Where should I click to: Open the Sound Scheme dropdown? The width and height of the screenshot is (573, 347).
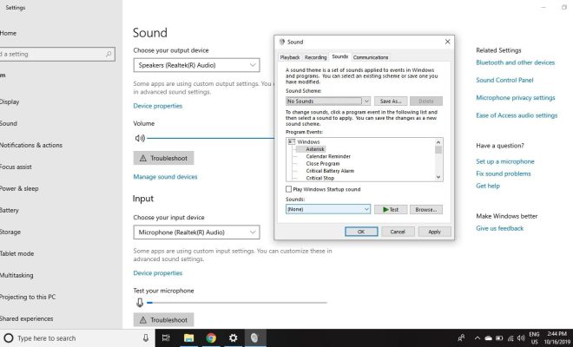pyautogui.click(x=328, y=101)
